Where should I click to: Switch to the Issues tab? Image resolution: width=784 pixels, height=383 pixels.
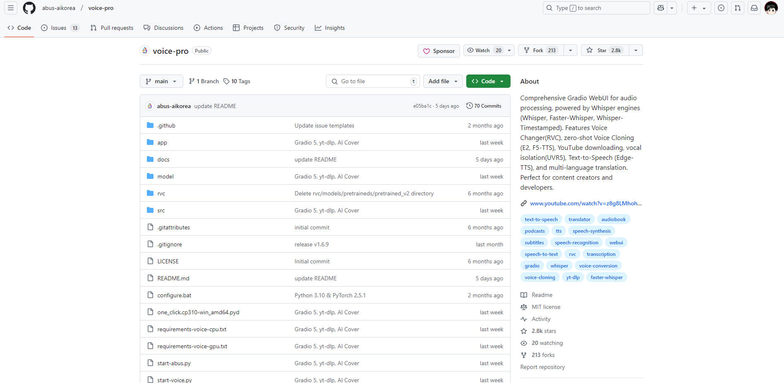(59, 28)
